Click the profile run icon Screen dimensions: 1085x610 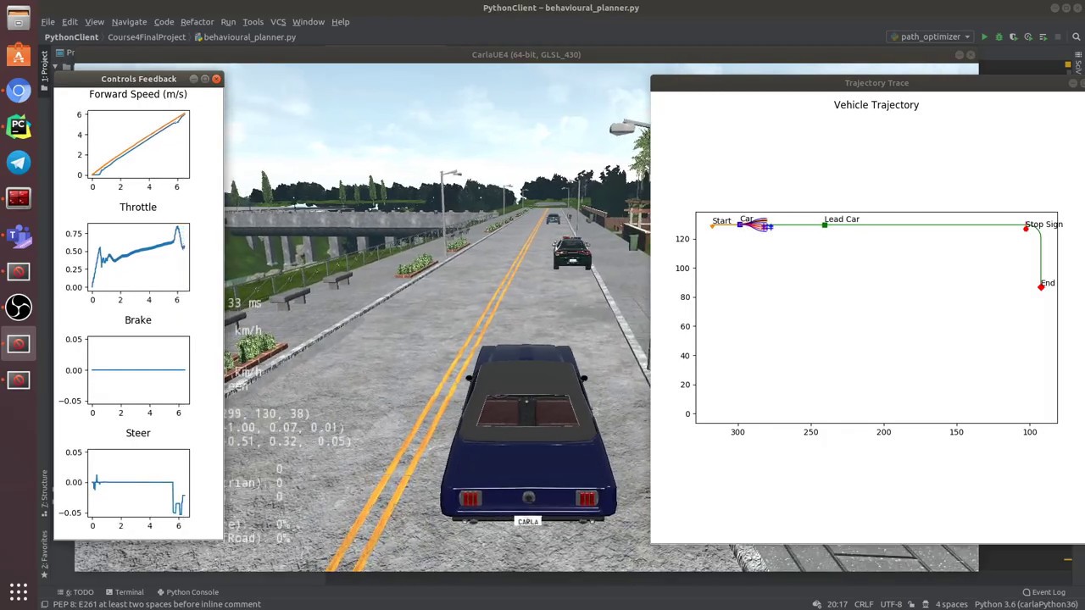coord(1028,37)
